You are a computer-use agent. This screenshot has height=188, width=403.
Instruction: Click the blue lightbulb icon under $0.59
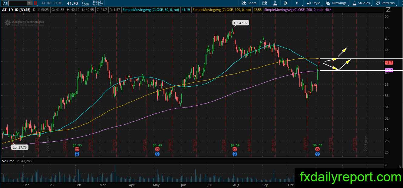point(235,154)
